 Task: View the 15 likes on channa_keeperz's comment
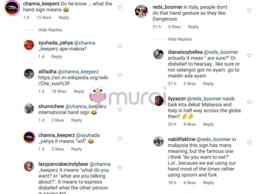[44, 18]
